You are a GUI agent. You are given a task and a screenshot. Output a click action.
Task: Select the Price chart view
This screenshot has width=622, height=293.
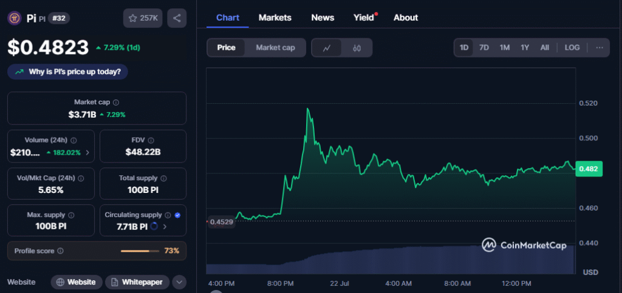coord(226,47)
